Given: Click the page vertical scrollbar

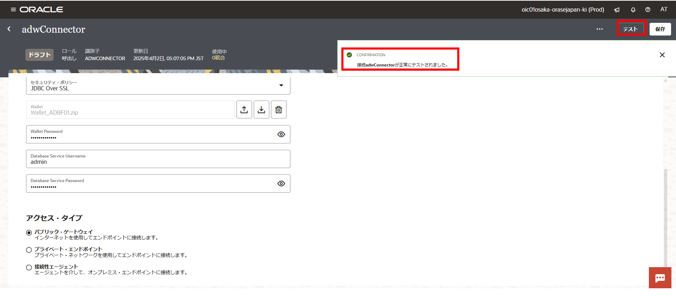Looking at the screenshot, I should 665,218.
